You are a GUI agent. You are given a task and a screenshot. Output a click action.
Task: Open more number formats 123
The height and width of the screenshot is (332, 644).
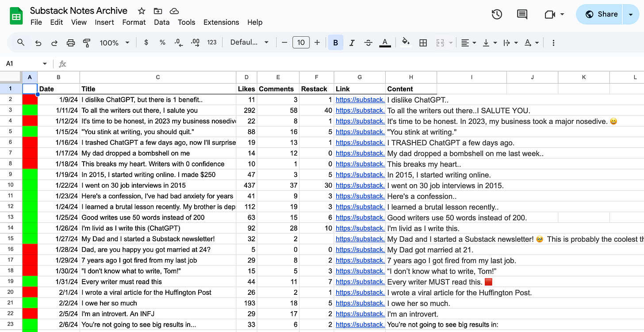[212, 42]
